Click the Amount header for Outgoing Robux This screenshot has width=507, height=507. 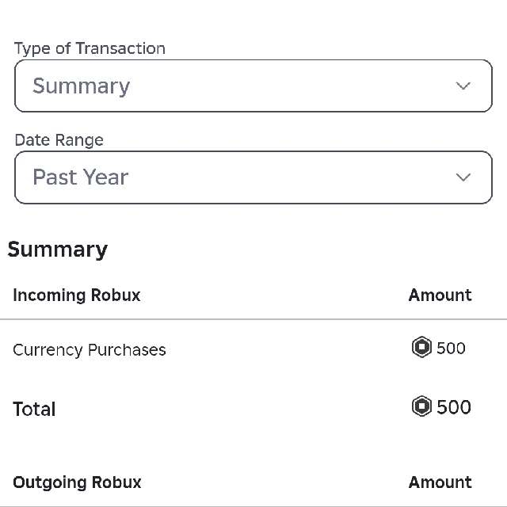(x=440, y=482)
